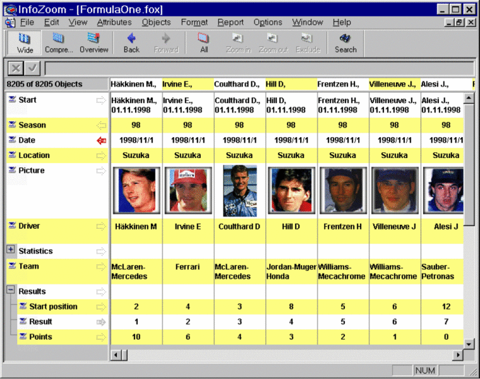This screenshot has width=480, height=379.
Task: Click the Sauber-Petronas team cell
Action: pos(442,272)
